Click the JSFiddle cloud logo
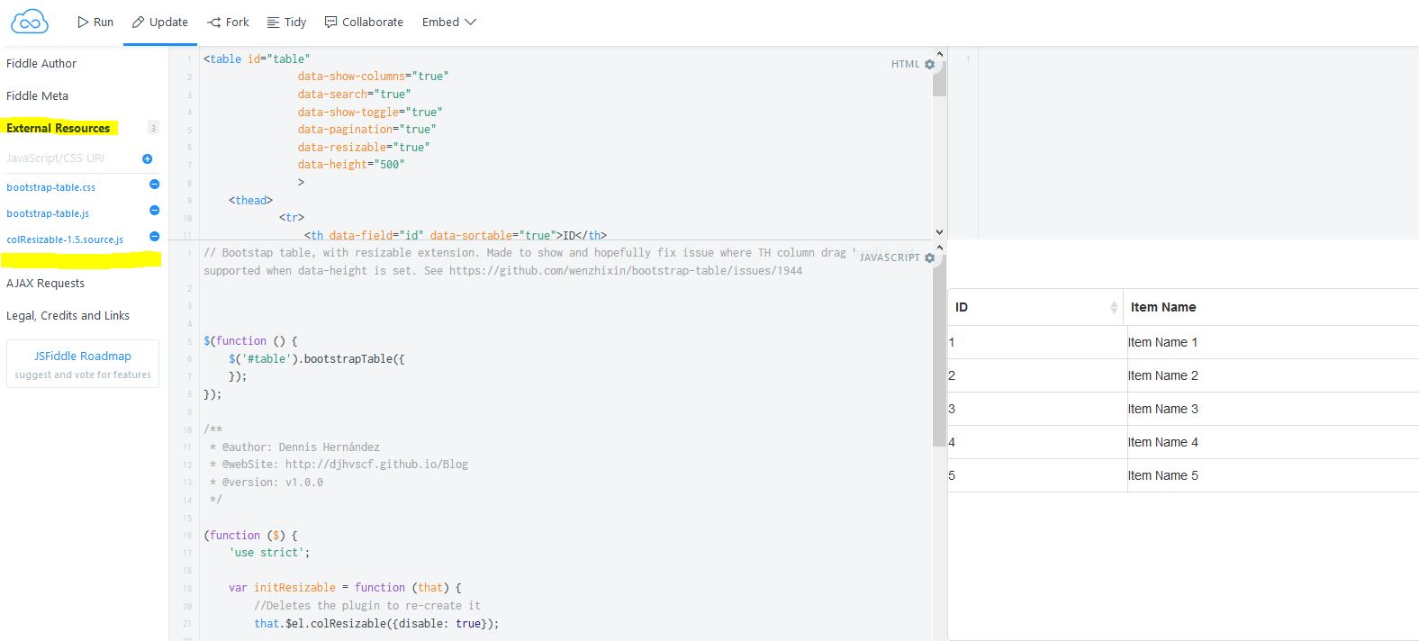Viewport: 1419px width, 641px height. (x=30, y=22)
